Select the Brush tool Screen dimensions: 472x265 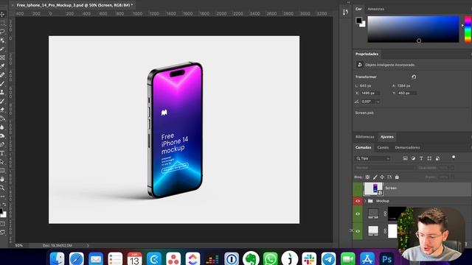coord(3,83)
